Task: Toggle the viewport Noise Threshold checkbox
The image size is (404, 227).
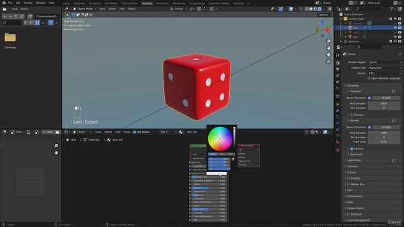Action: pyautogui.click(x=369, y=98)
